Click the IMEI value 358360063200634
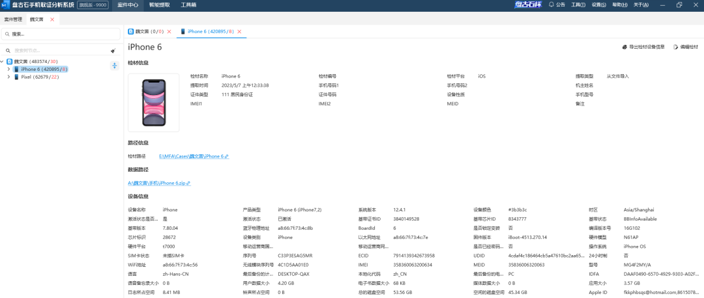 (x=413, y=265)
